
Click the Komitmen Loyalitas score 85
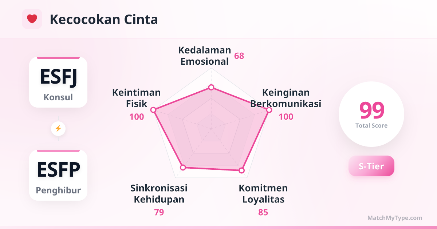(x=263, y=212)
